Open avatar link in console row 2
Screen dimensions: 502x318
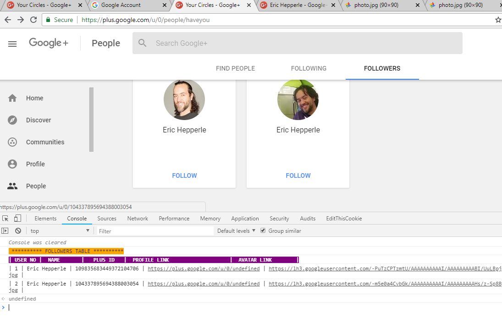point(385,284)
